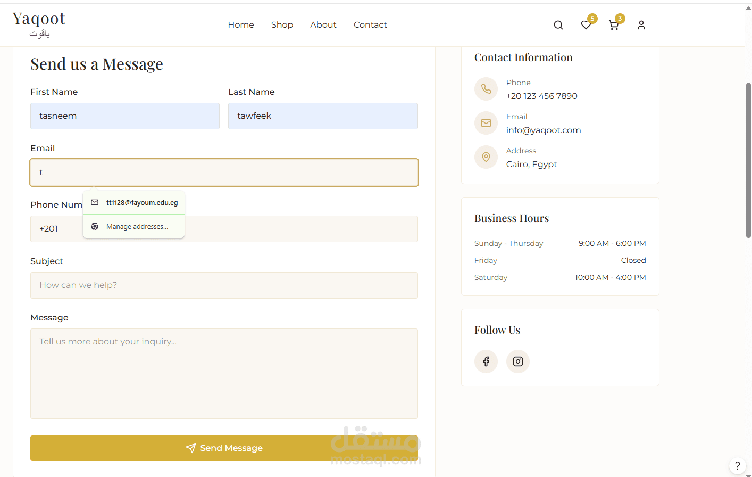Open the Instagram social icon
The image size is (752, 477).
518,361
